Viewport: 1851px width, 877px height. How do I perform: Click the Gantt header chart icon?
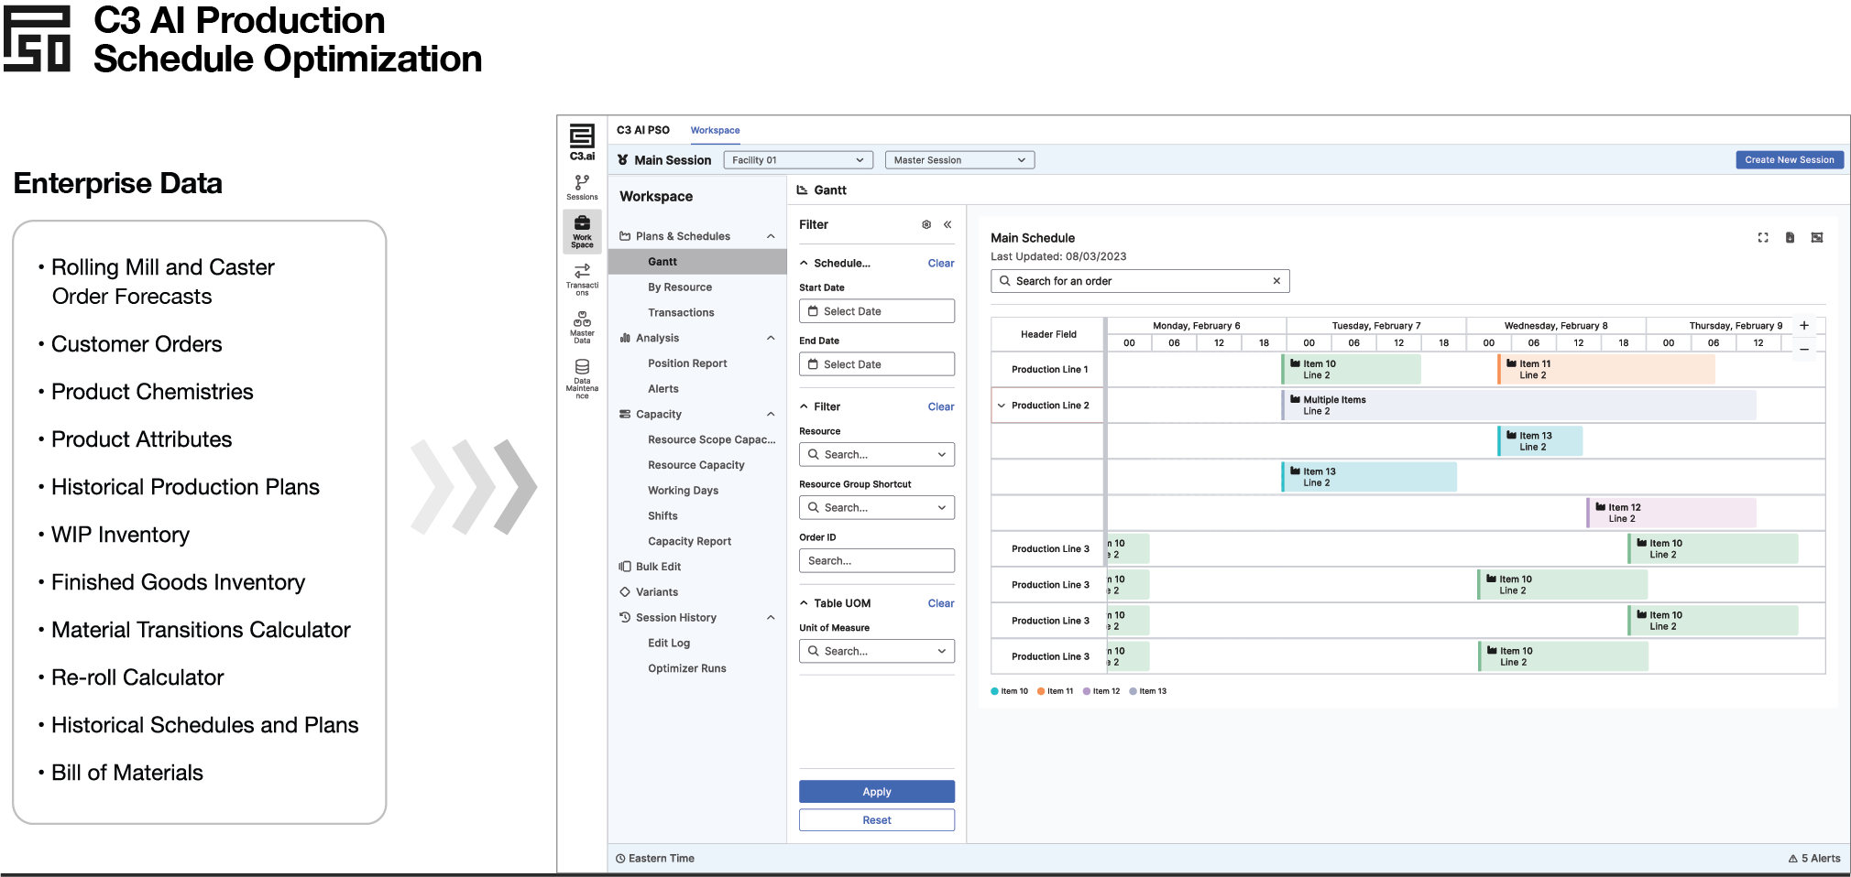point(802,190)
